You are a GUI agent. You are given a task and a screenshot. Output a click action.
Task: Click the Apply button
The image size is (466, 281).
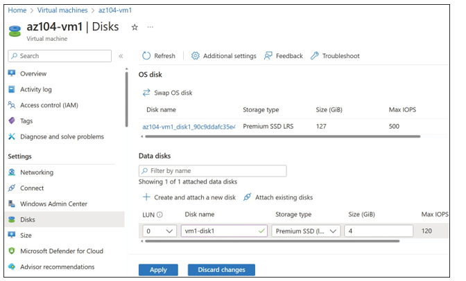tap(158, 270)
